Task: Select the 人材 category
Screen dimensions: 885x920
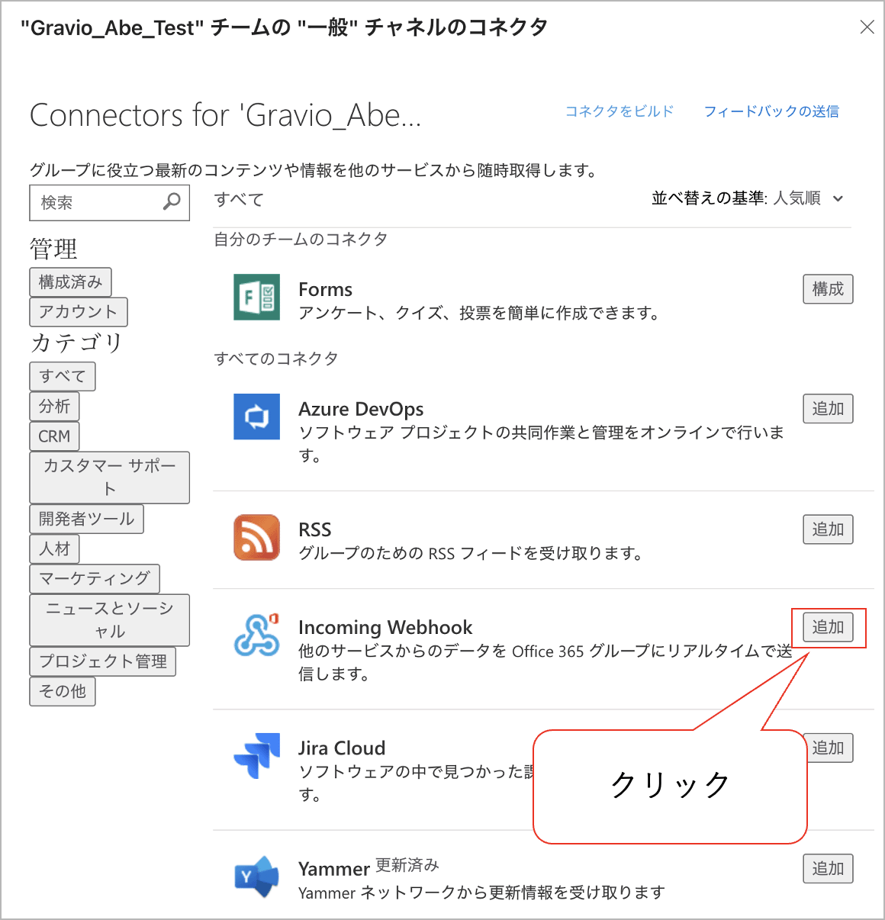Action: 54,549
